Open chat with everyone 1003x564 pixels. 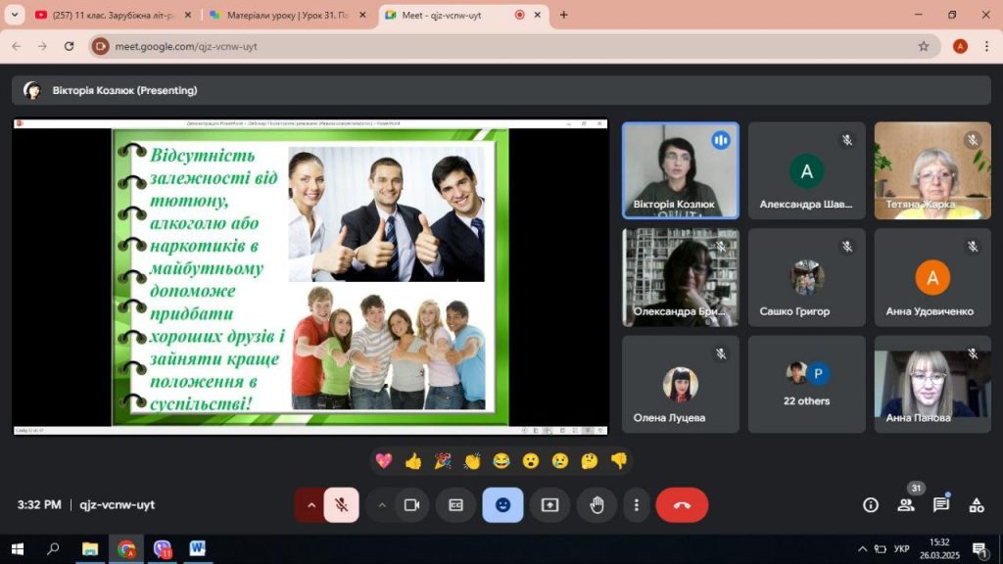pos(940,505)
